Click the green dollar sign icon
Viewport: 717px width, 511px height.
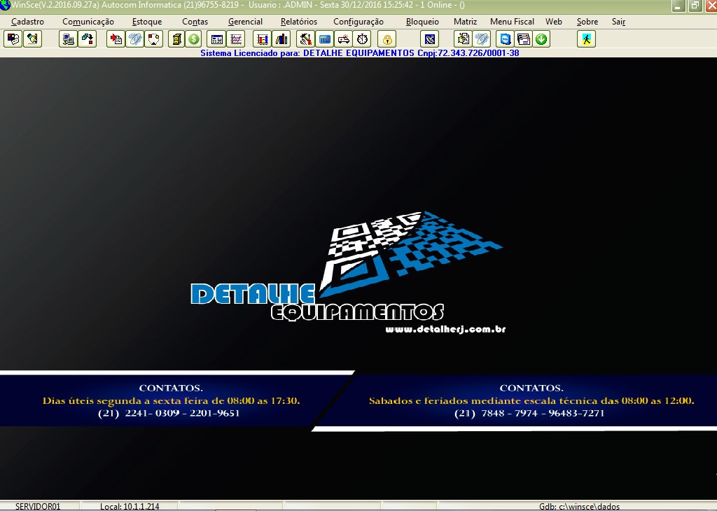194,39
